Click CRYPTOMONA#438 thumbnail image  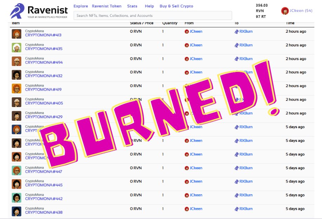17,211
